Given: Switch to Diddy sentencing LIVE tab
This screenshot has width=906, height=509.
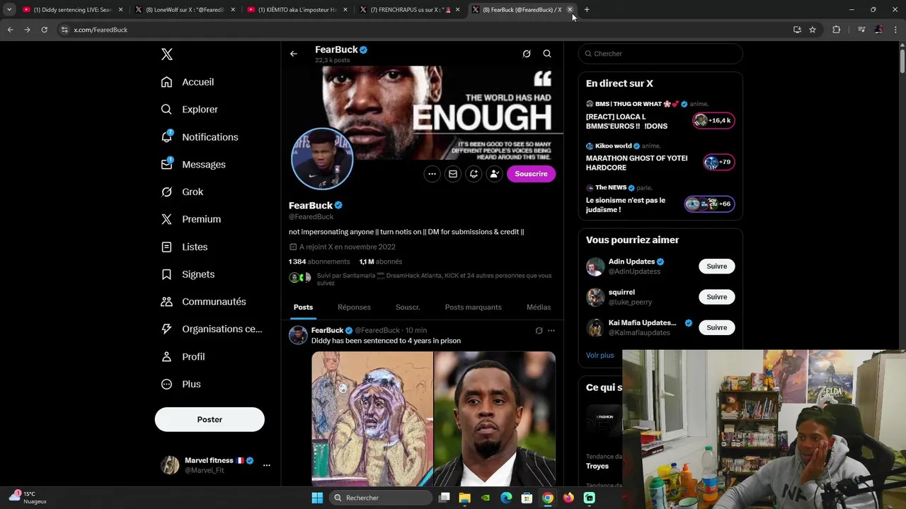Looking at the screenshot, I should coord(71,10).
